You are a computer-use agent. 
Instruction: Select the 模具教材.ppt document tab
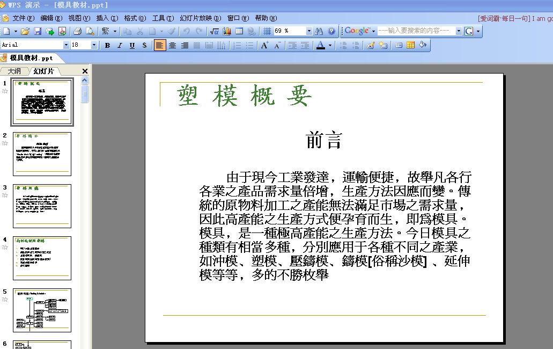pyautogui.click(x=31, y=58)
